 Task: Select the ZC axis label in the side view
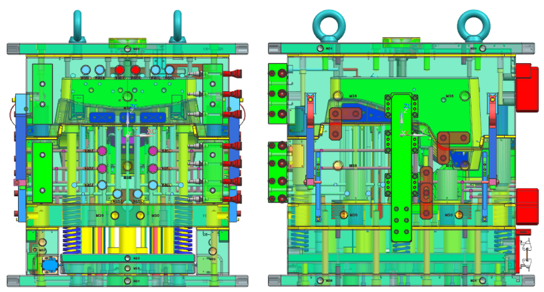[x=407, y=106]
